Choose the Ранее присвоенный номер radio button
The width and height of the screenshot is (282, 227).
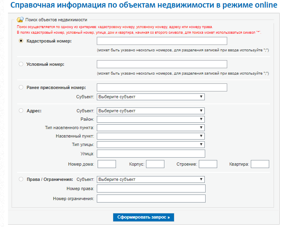[21, 87]
